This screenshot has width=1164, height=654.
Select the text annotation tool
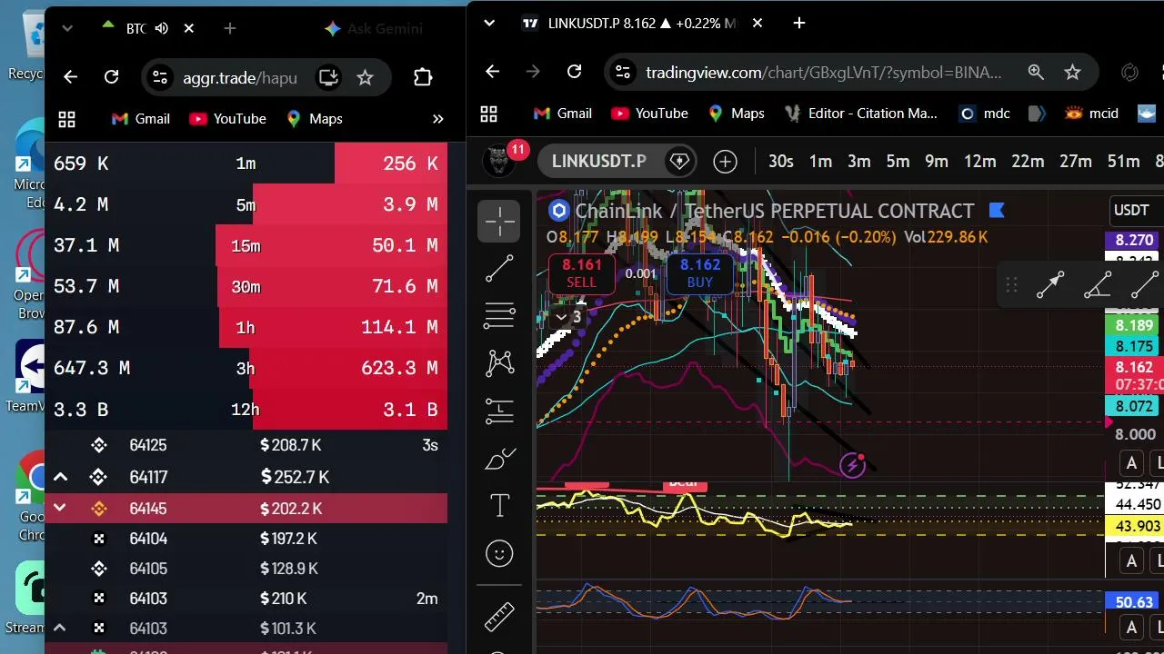pos(499,506)
